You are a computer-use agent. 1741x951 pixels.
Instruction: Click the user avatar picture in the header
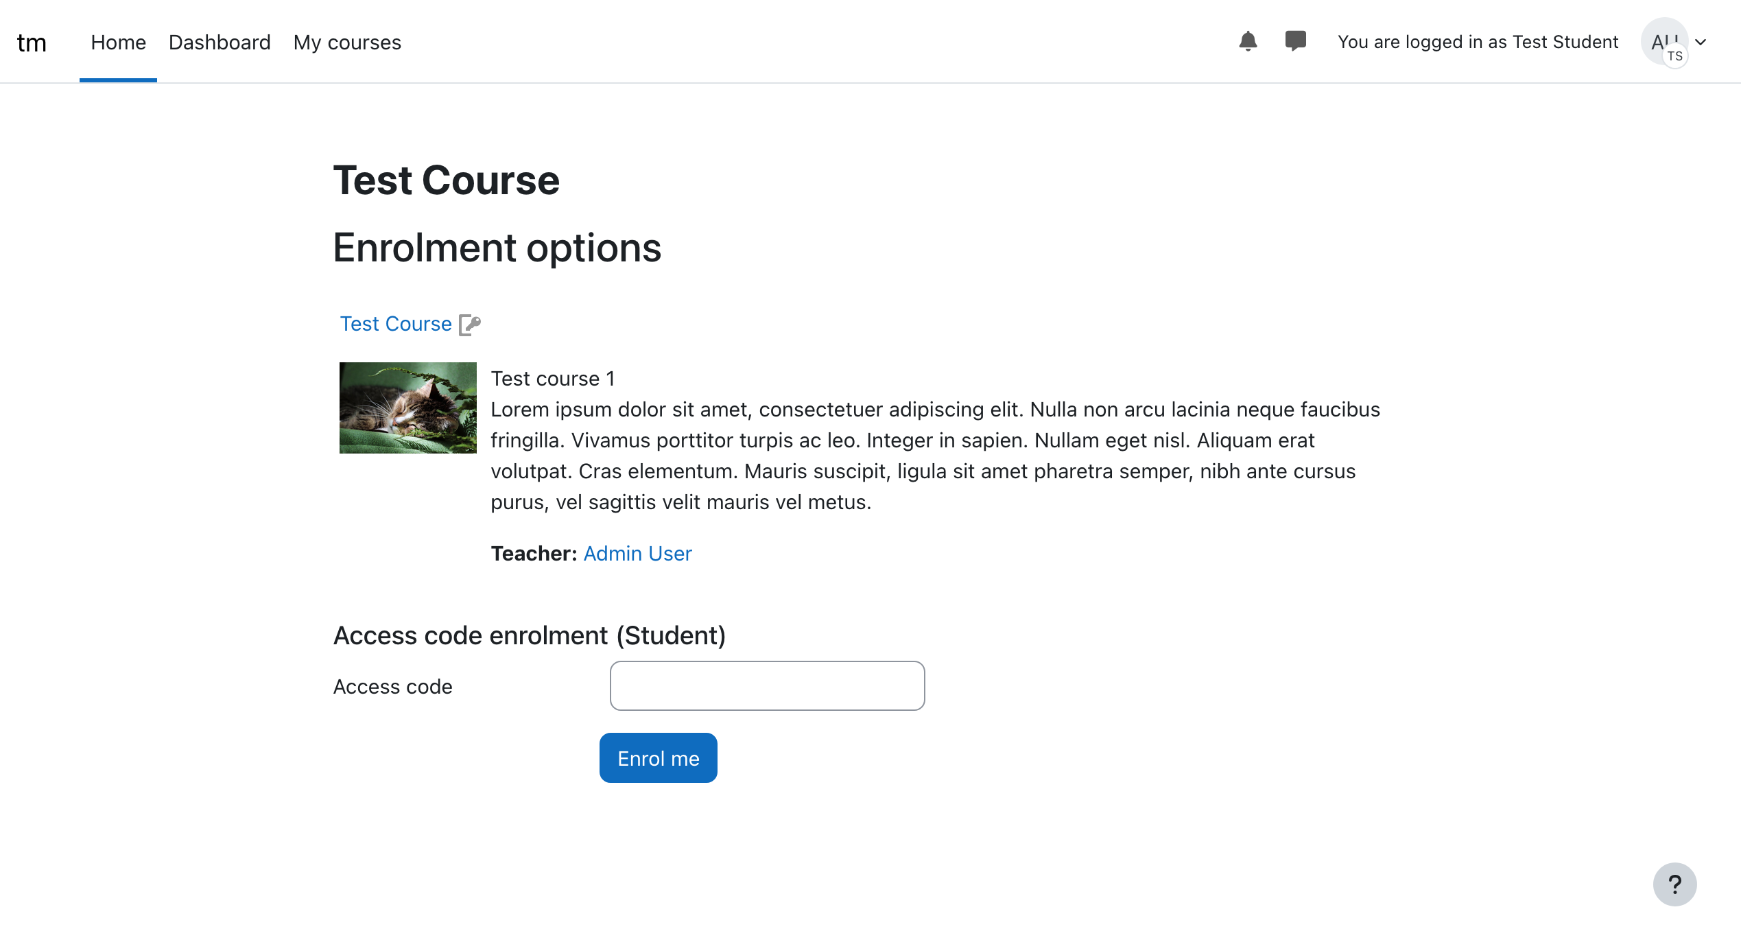tap(1665, 42)
